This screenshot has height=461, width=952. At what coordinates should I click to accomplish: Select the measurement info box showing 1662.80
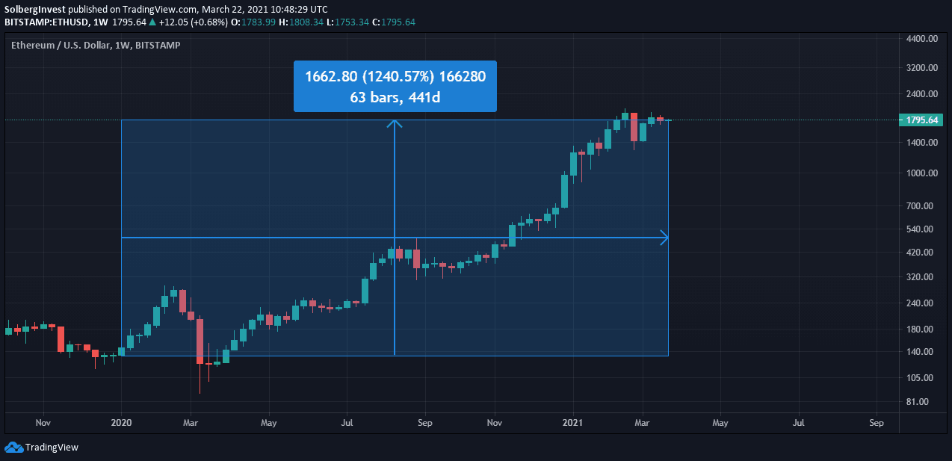(x=395, y=87)
